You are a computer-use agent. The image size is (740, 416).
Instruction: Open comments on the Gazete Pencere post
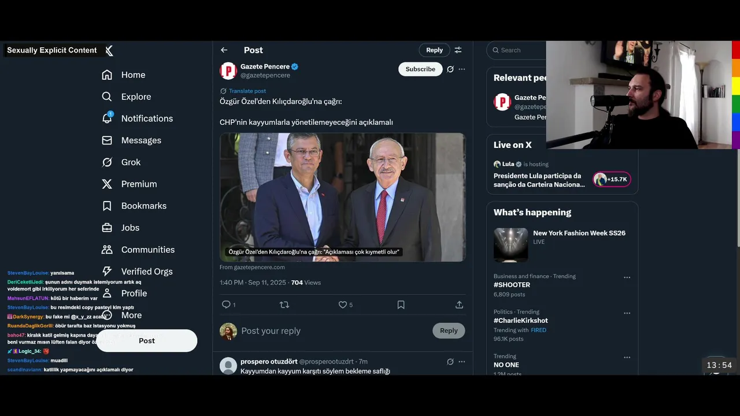pos(228,304)
